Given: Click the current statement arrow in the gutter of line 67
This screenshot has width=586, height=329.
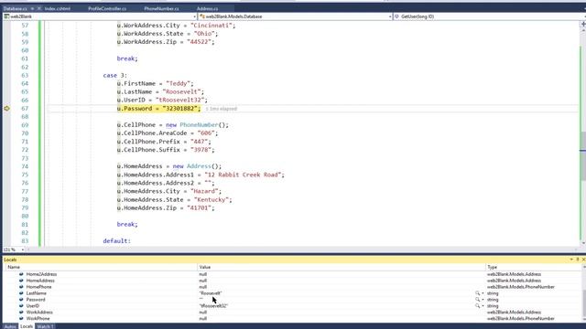Looking at the screenshot, I should pyautogui.click(x=6, y=109).
